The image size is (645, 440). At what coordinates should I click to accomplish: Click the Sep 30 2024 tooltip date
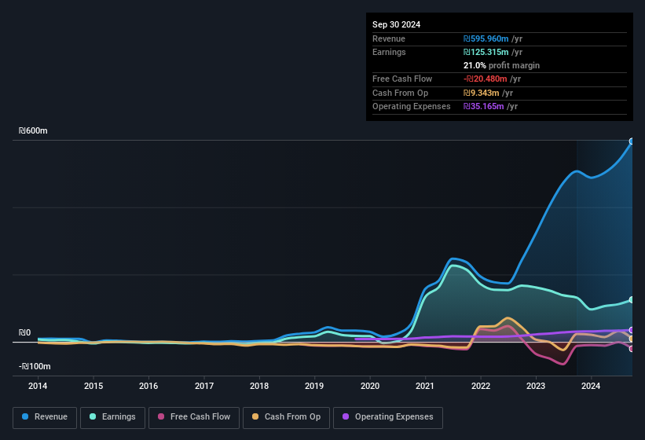(396, 24)
